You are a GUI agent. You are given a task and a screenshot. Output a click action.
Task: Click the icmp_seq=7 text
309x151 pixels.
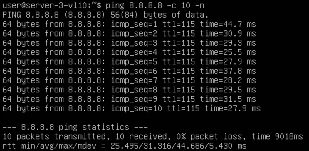[x=134, y=80]
